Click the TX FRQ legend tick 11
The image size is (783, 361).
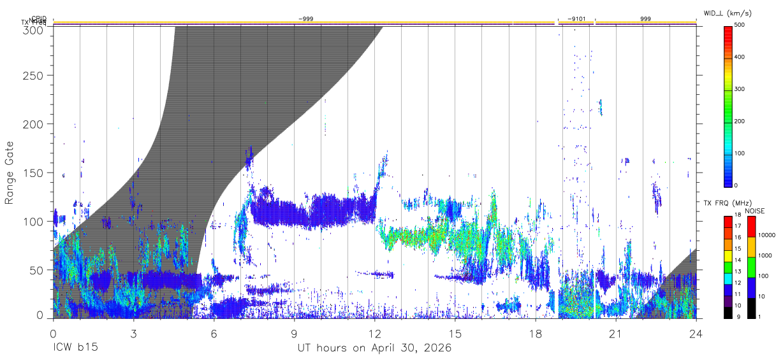click(738, 294)
